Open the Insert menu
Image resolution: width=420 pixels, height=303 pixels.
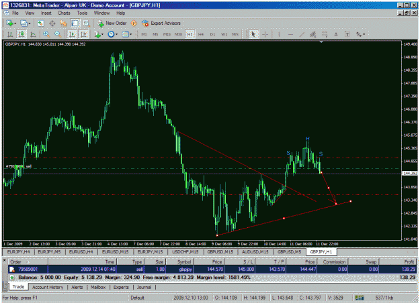pyautogui.click(x=46, y=13)
